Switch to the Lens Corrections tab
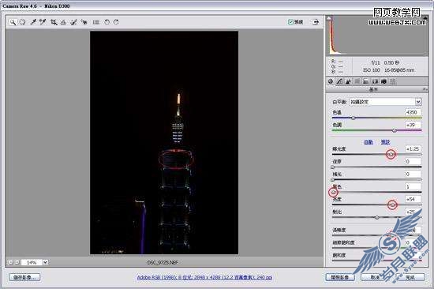Viewport: 434px width, 289px height. pyautogui.click(x=375, y=81)
